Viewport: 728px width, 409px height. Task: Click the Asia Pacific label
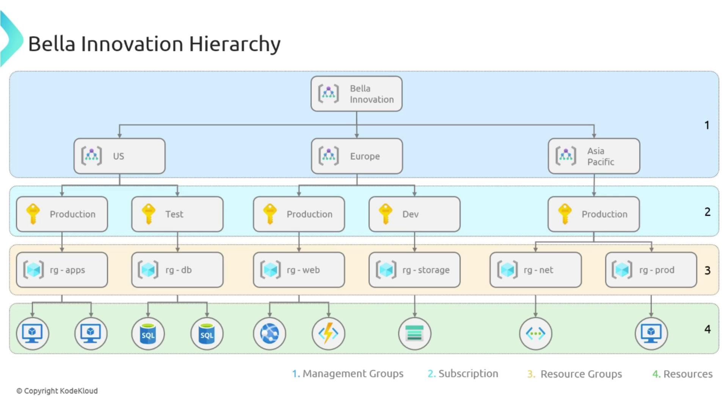coord(601,156)
